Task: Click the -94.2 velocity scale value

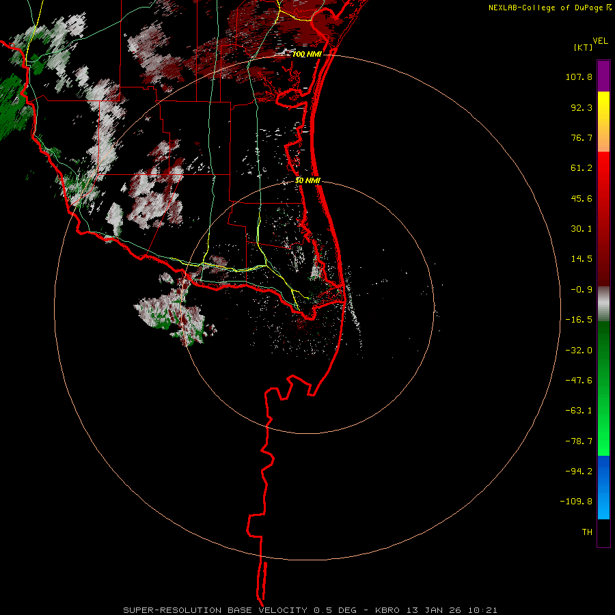Action: pos(579,471)
